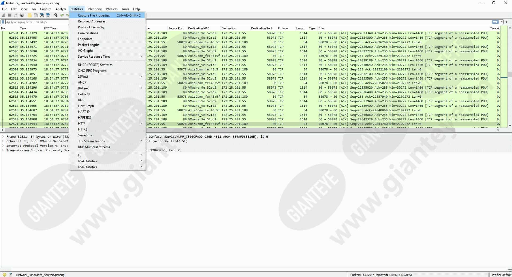Choose Protocol Hierarchy
This screenshot has width=512, height=277.
click(107, 27)
